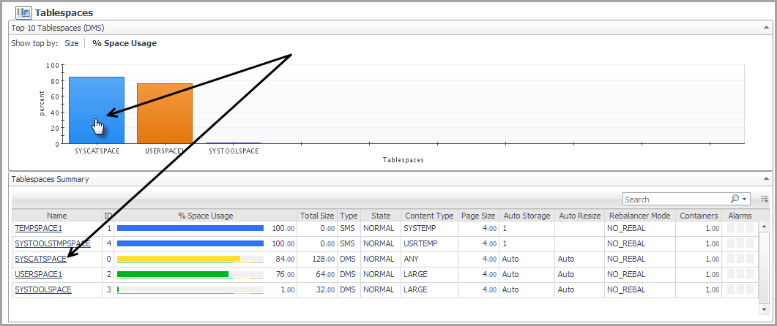Click the 76.00 space usage value
This screenshot has width=777, height=326.
(x=286, y=275)
